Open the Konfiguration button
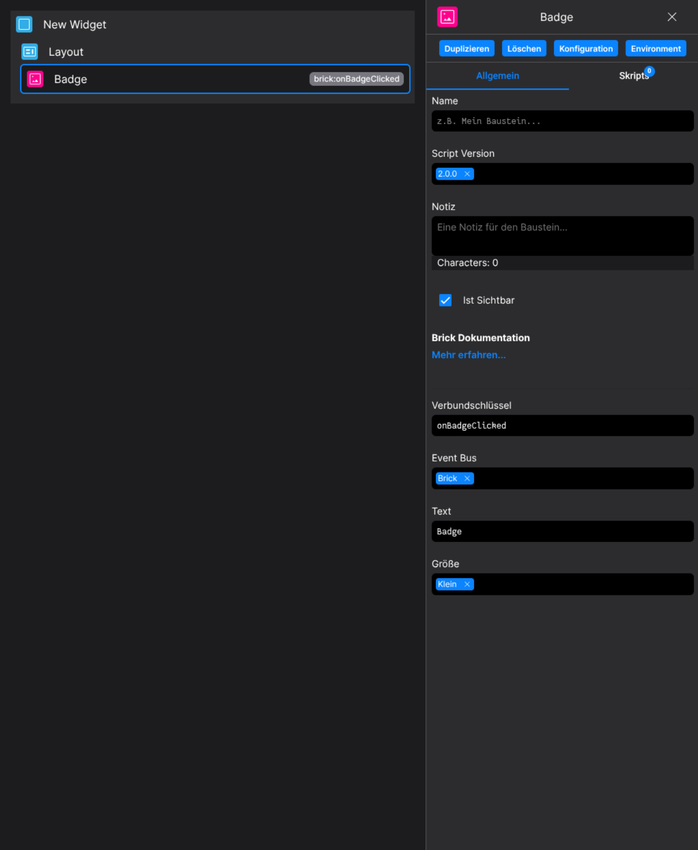698x850 pixels. (x=585, y=49)
